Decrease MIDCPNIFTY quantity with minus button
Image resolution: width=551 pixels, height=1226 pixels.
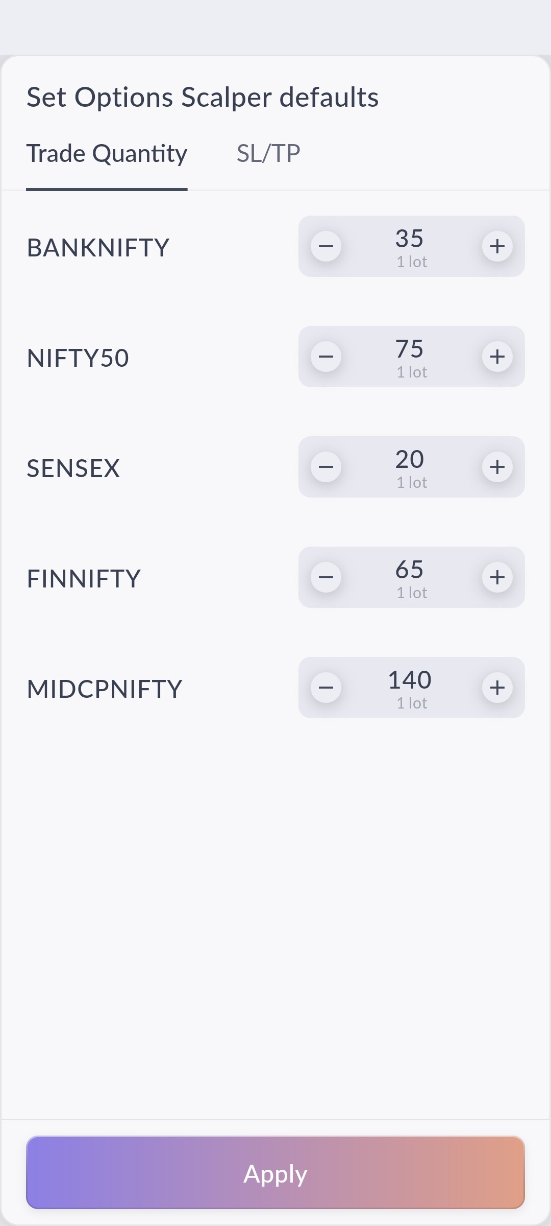(326, 688)
